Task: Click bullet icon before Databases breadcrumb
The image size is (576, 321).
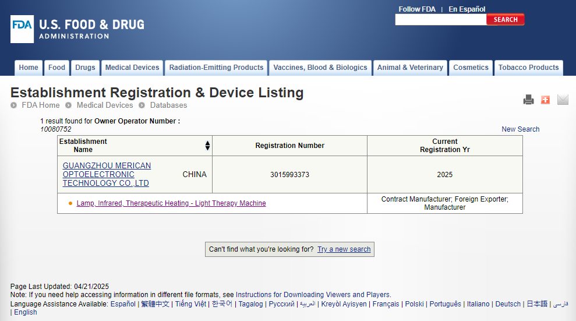Action: 142,105
